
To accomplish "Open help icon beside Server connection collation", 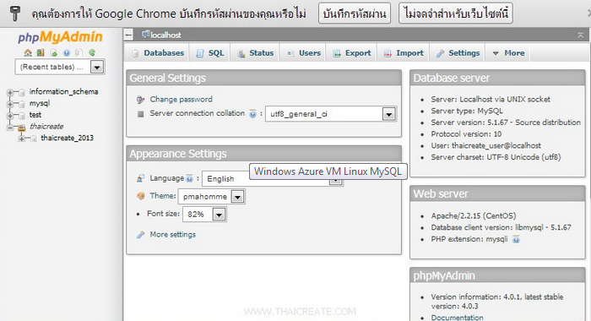I will click(x=253, y=114).
